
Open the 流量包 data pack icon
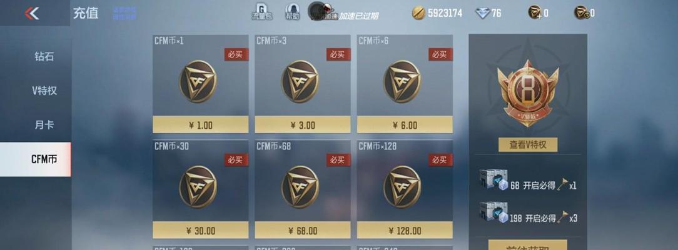coord(262,12)
